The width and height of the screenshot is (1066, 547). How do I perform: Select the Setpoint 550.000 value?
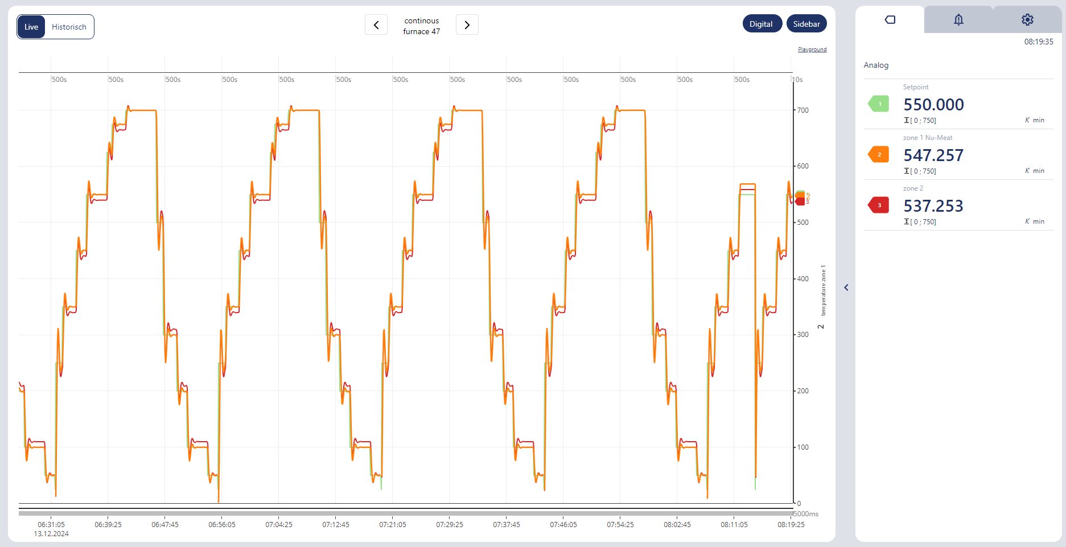pos(933,105)
